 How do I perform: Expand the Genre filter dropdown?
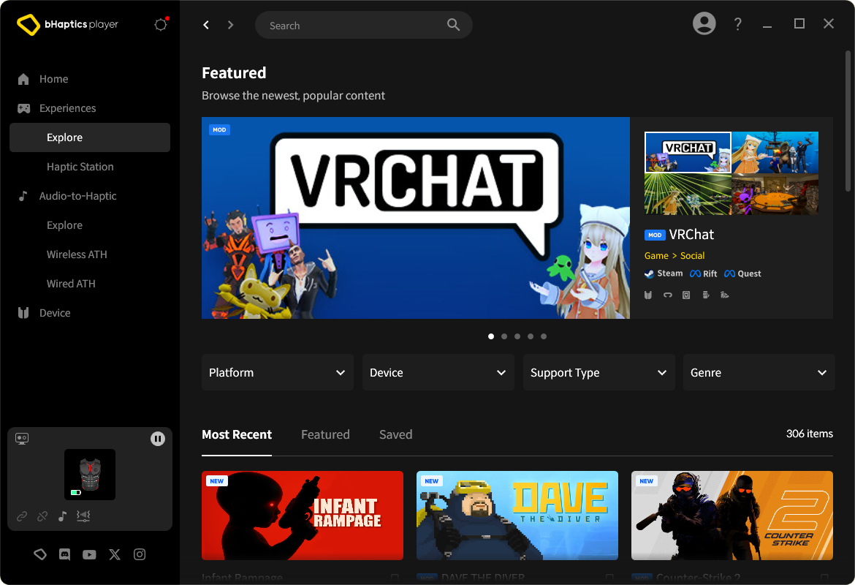[x=758, y=373]
